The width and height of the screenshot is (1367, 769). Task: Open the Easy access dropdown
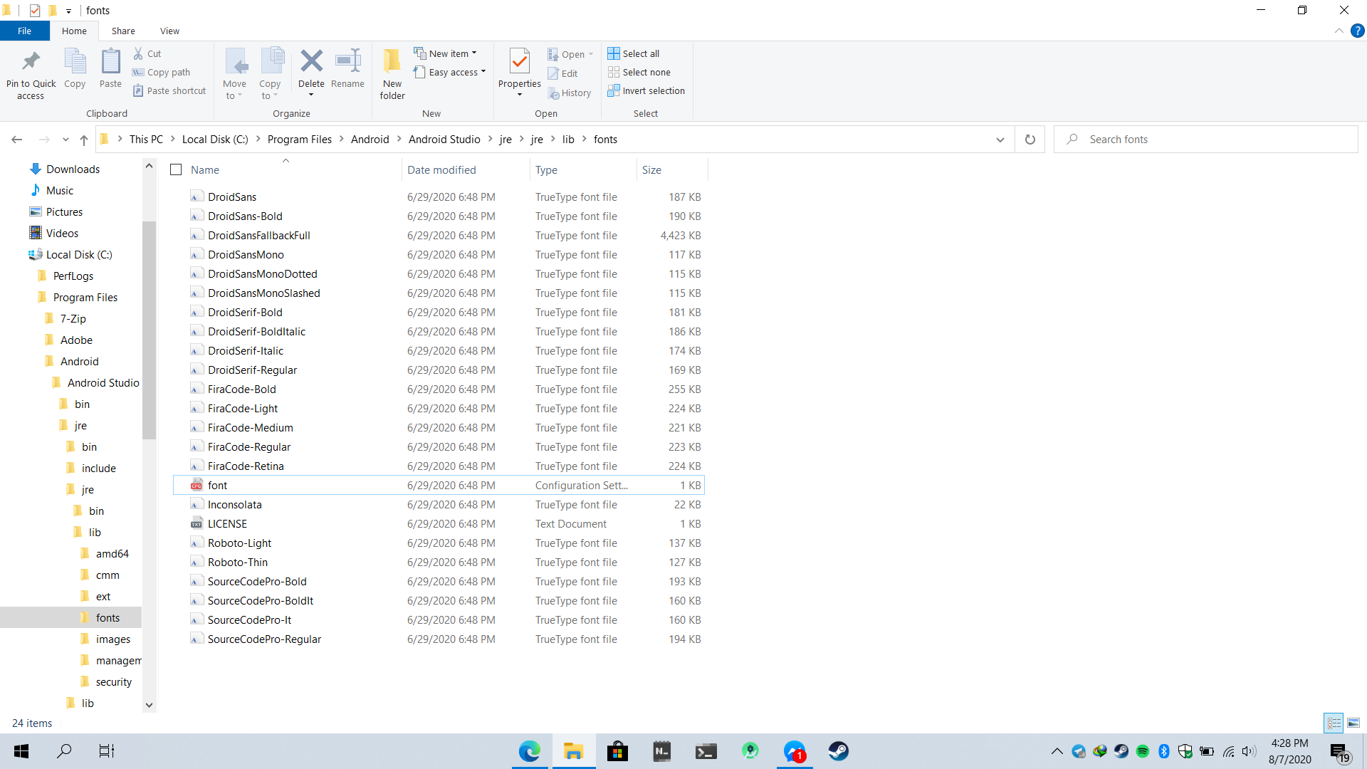click(450, 72)
